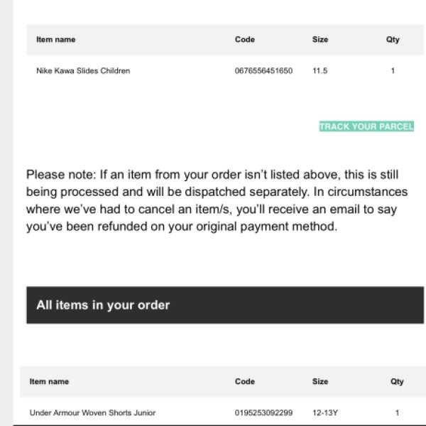The width and height of the screenshot is (426, 426).
Task: Click the product code 0676556451650
Action: tap(263, 71)
